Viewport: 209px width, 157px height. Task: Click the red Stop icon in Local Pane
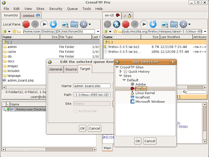click(26, 24)
